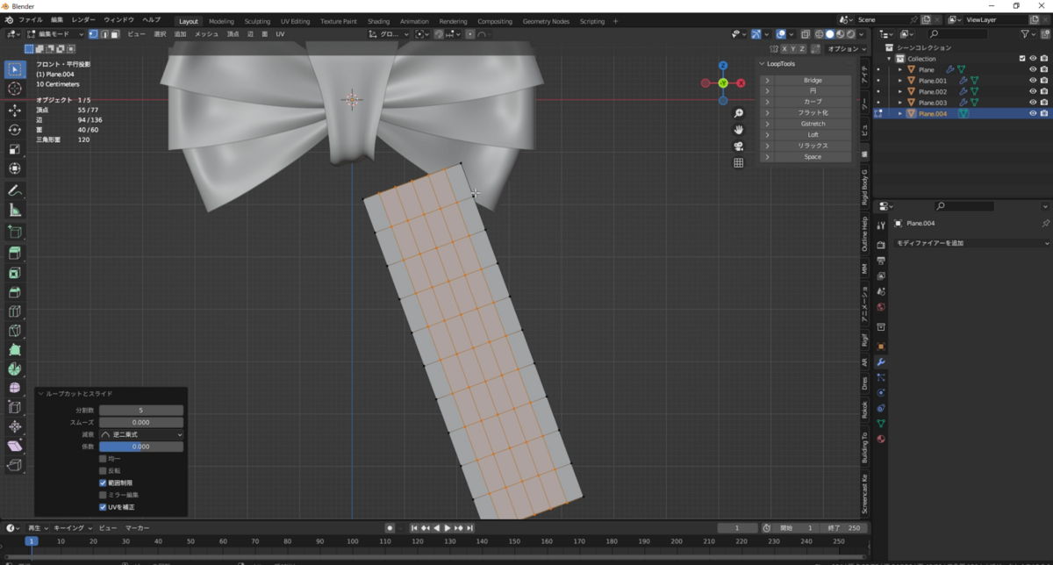Screen dimensions: 1053x565
Task: Switch to wireframe viewport shading
Action: point(819,34)
